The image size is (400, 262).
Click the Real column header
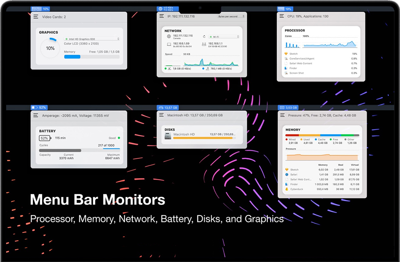[340, 165]
